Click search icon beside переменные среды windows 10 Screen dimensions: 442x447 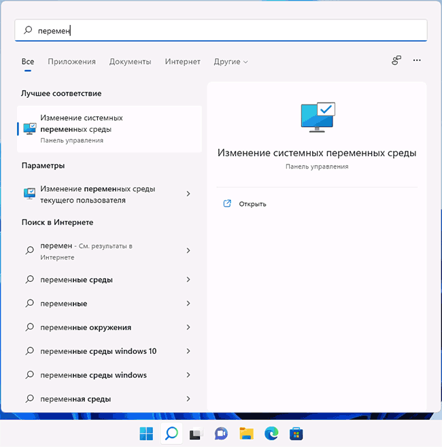pos(30,351)
